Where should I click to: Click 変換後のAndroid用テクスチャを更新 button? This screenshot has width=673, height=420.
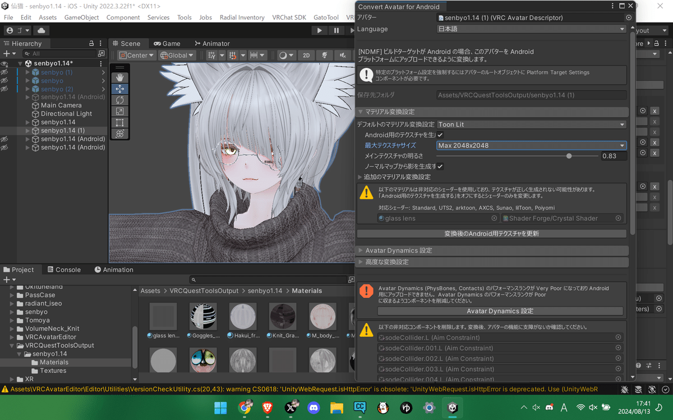[x=492, y=233]
